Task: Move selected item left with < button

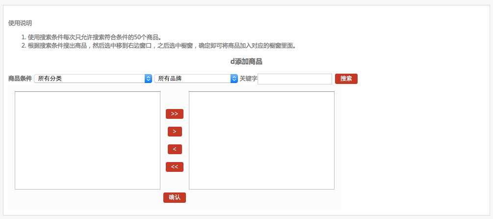Action: pyautogui.click(x=175, y=149)
